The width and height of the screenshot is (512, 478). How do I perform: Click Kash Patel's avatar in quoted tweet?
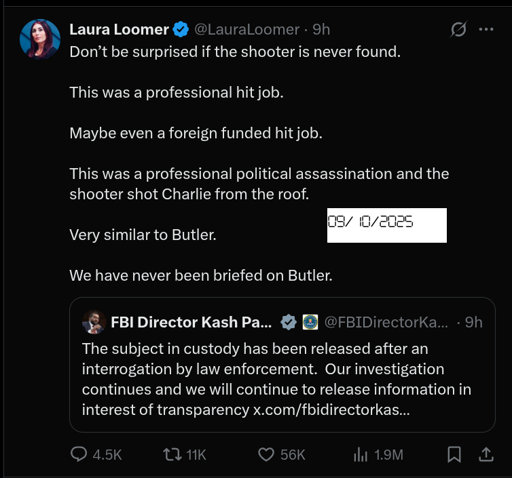[93, 323]
